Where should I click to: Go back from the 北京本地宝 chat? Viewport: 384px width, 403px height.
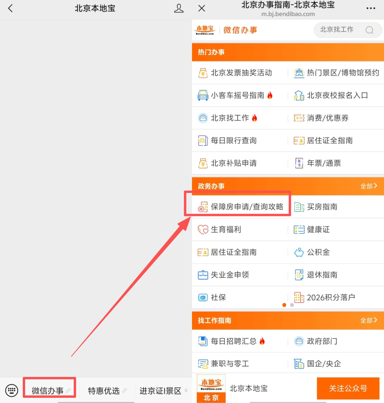point(10,8)
